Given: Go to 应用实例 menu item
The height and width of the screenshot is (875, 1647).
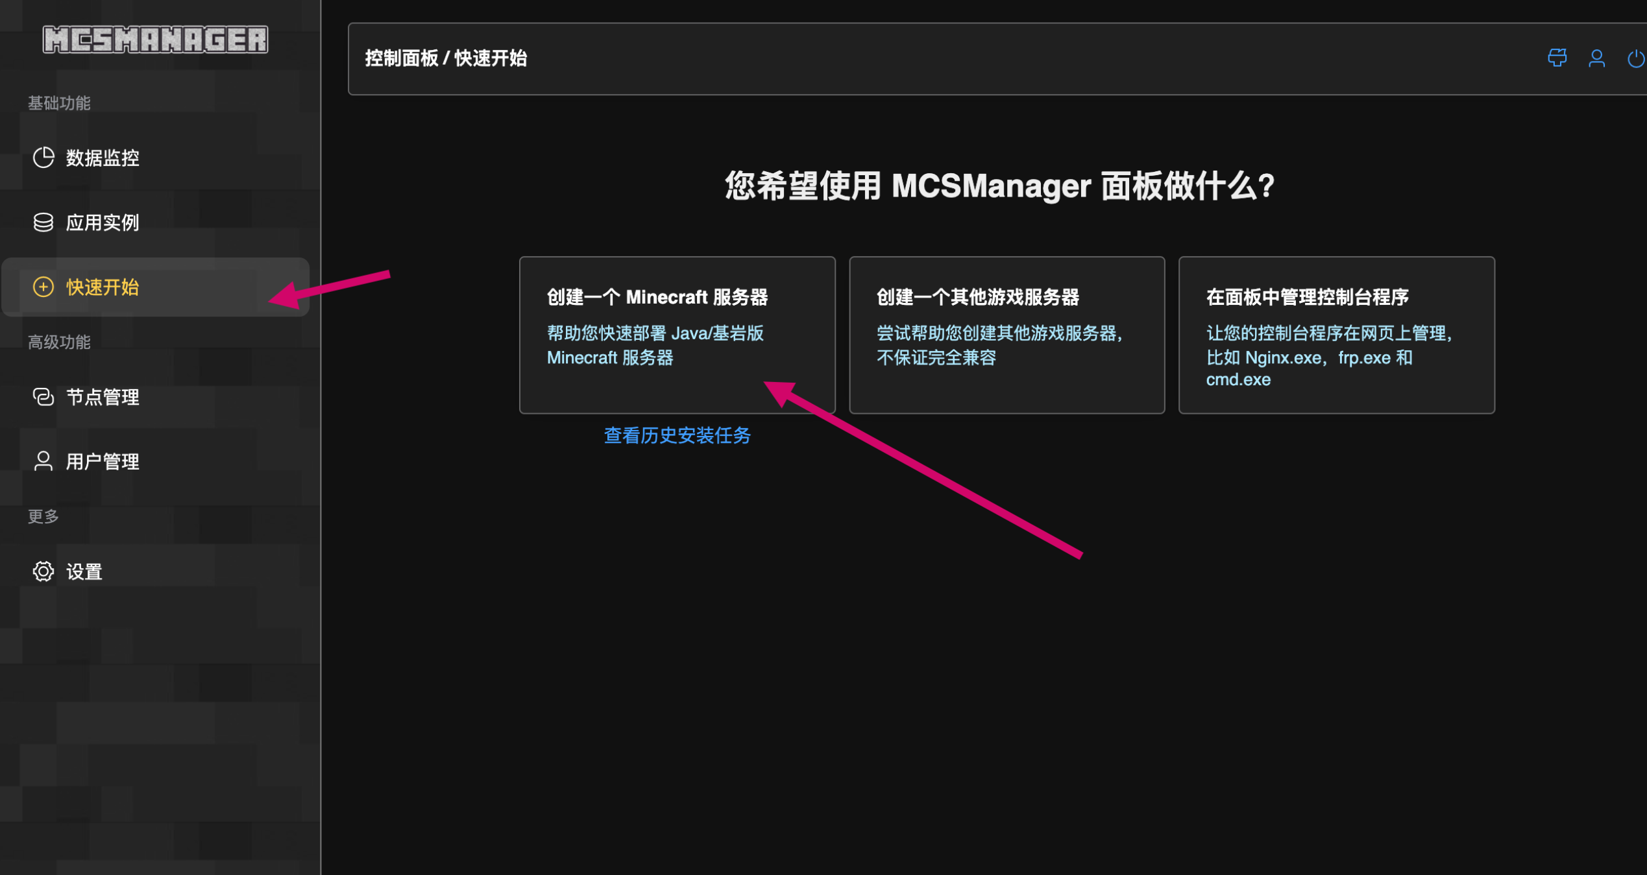Looking at the screenshot, I should pyautogui.click(x=156, y=222).
